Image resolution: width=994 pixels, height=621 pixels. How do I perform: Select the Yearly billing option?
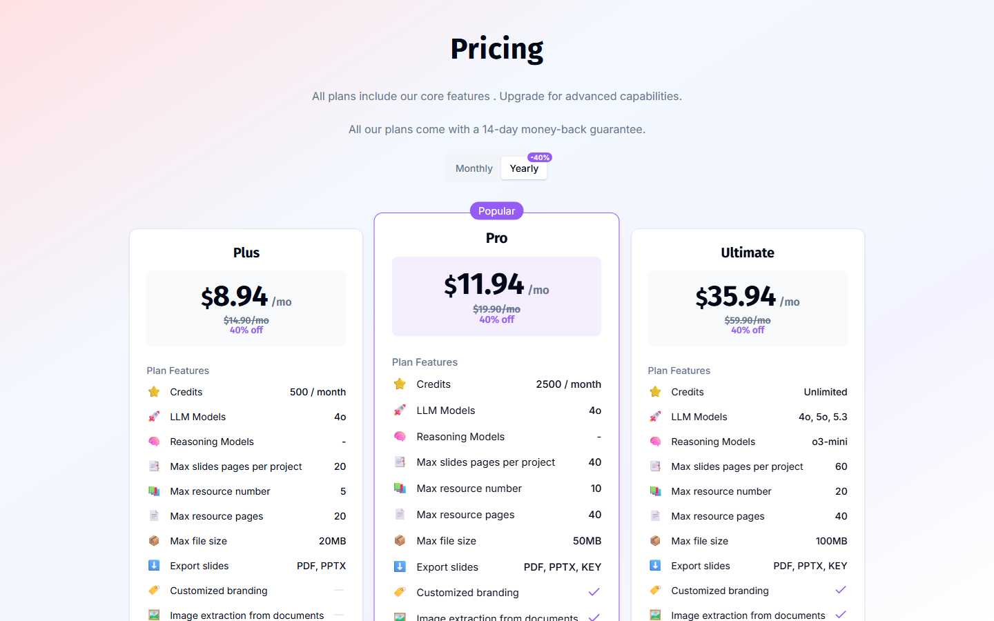(x=524, y=168)
